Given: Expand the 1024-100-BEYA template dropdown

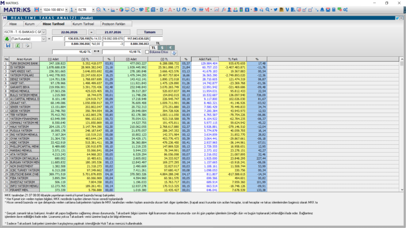Looking at the screenshot, I should coord(66,9).
